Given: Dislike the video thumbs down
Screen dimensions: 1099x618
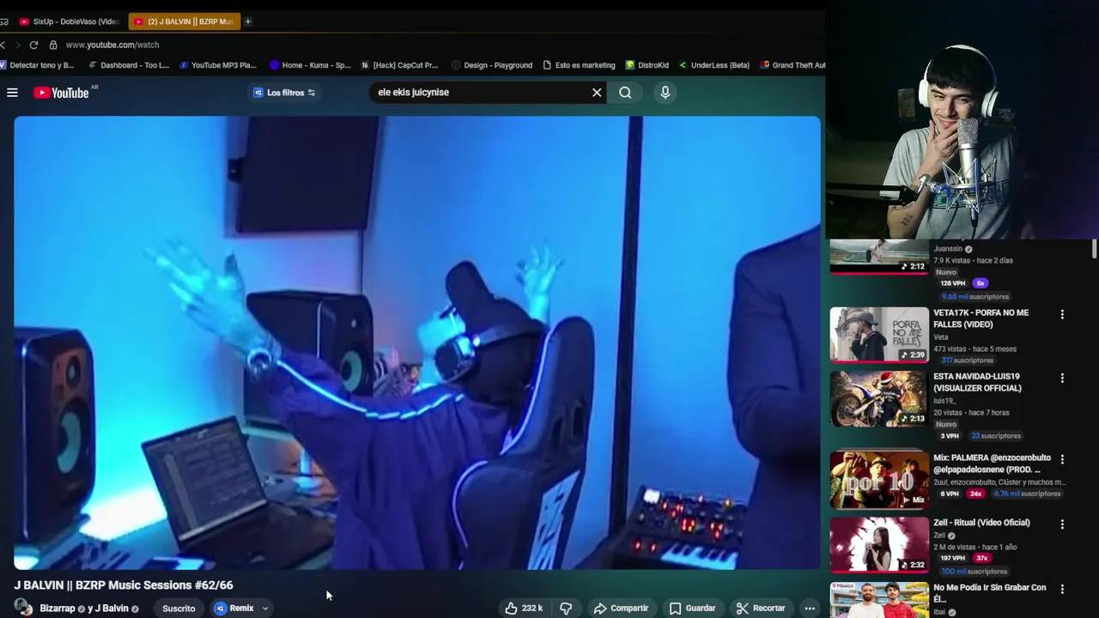Looking at the screenshot, I should (566, 608).
